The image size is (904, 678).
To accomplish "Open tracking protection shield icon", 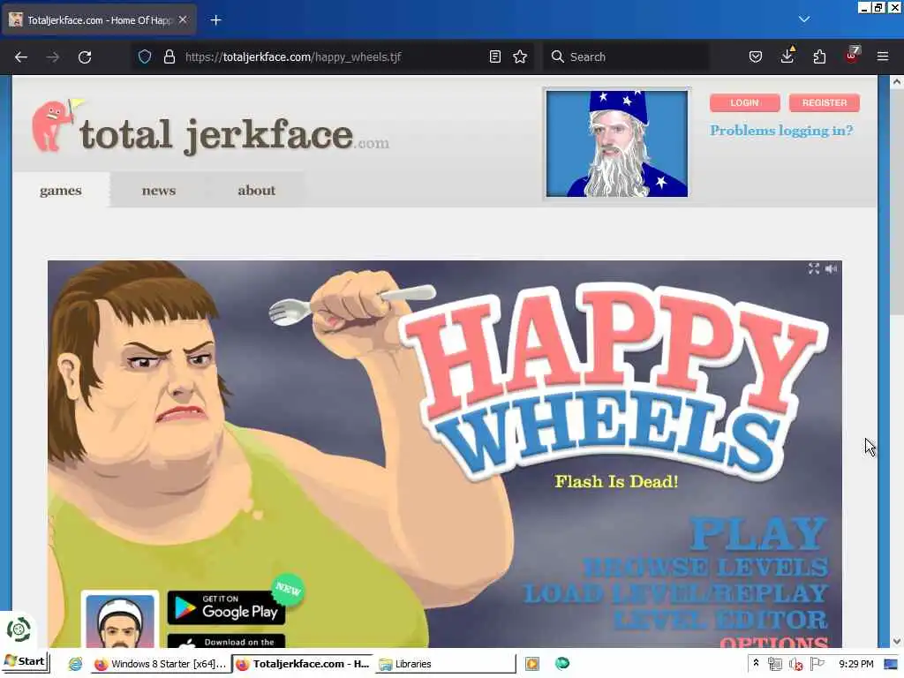I will click(x=145, y=56).
